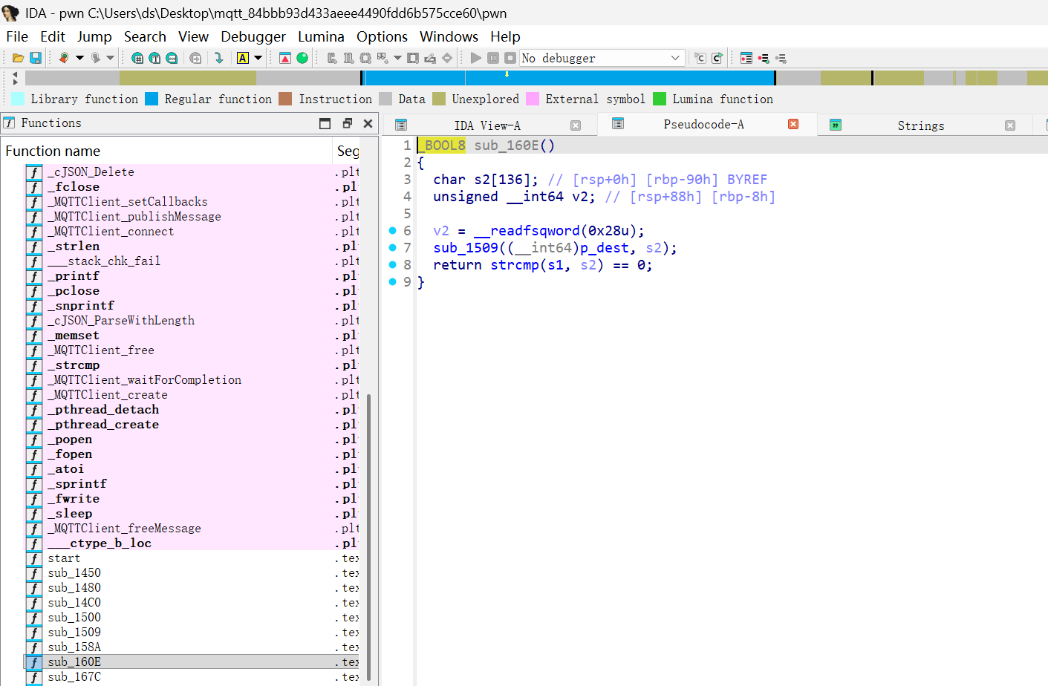The height and width of the screenshot is (686, 1048).
Task: Click the teal down-arrow jump icon
Action: pos(218,58)
